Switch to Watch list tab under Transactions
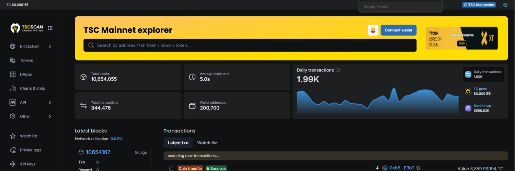This screenshot has height=171, width=515. (x=207, y=143)
